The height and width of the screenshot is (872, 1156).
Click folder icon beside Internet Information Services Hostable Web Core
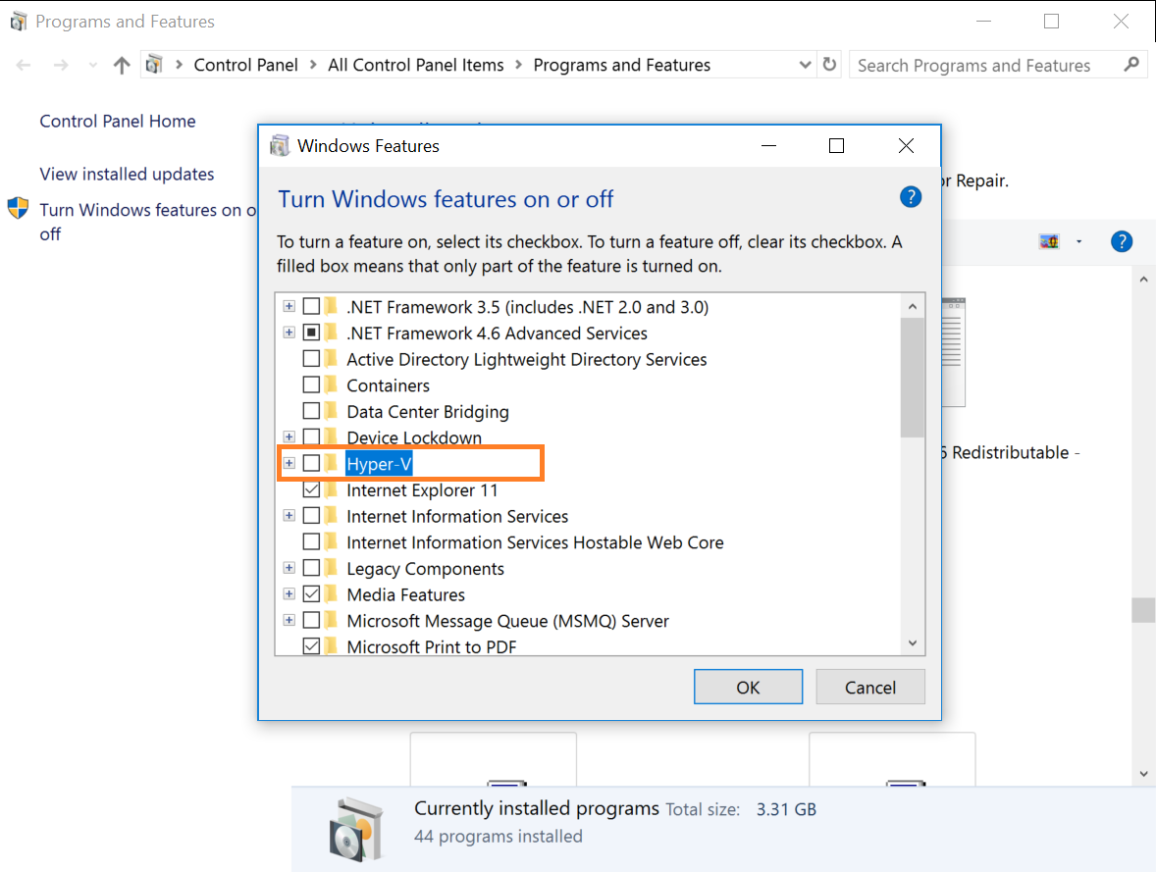(x=331, y=541)
